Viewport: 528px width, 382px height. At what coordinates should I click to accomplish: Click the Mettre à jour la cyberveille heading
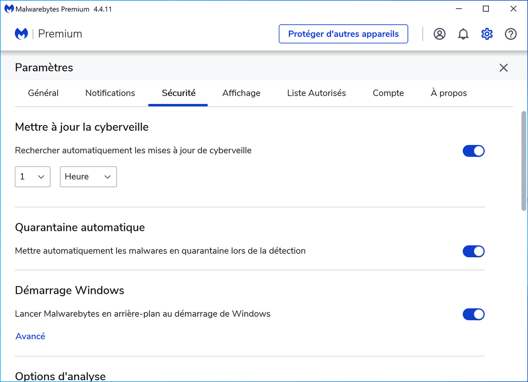pyautogui.click(x=82, y=127)
